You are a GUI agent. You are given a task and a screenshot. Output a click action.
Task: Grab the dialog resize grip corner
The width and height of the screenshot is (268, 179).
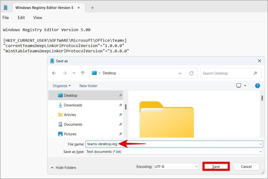[263, 172]
